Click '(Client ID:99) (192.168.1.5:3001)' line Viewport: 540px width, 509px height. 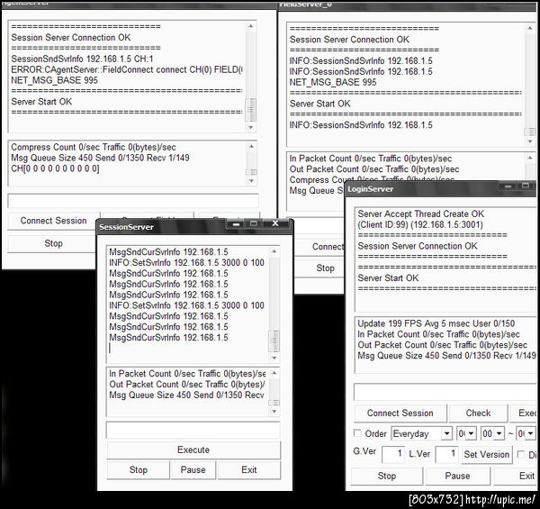[420, 224]
